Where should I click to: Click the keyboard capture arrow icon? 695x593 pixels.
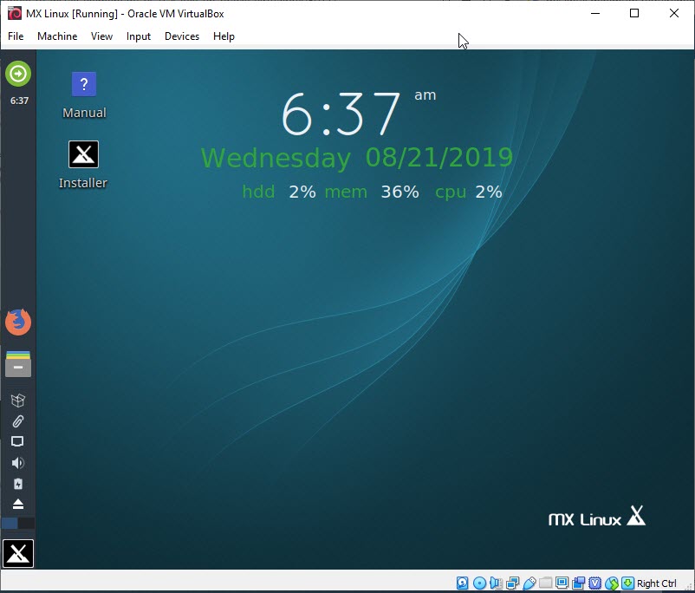pyautogui.click(x=627, y=583)
